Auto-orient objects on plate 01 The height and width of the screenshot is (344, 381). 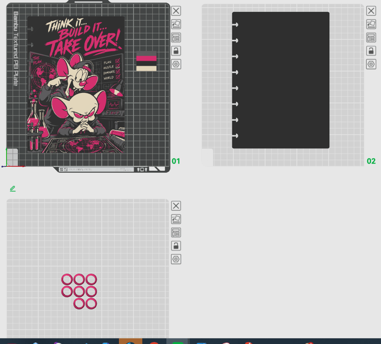pos(176,24)
